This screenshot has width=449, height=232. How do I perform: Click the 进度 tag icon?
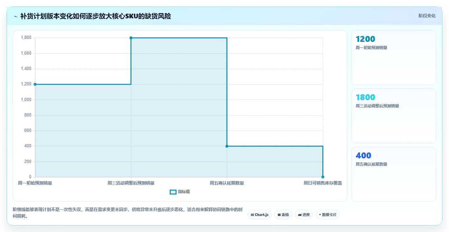pyautogui.click(x=299, y=215)
